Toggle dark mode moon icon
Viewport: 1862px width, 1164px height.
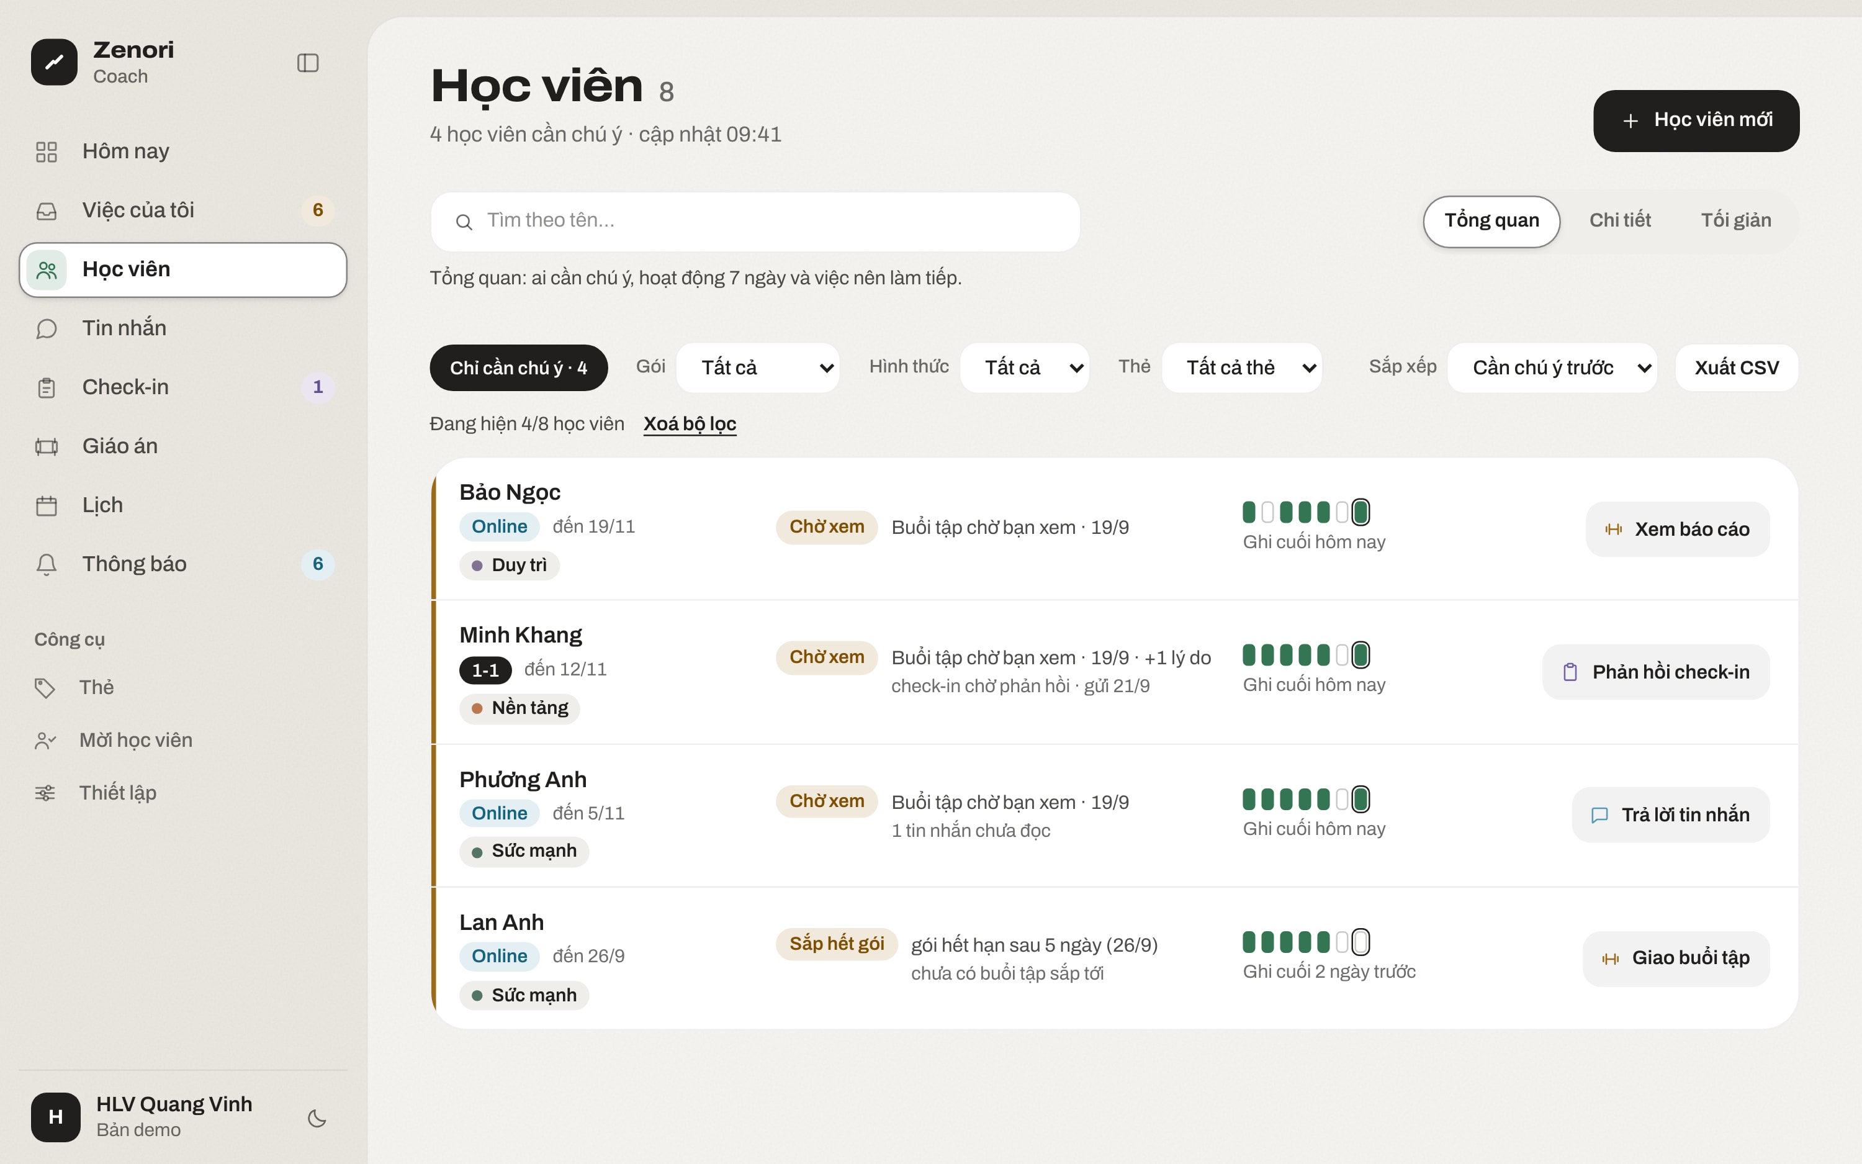pos(317,1118)
